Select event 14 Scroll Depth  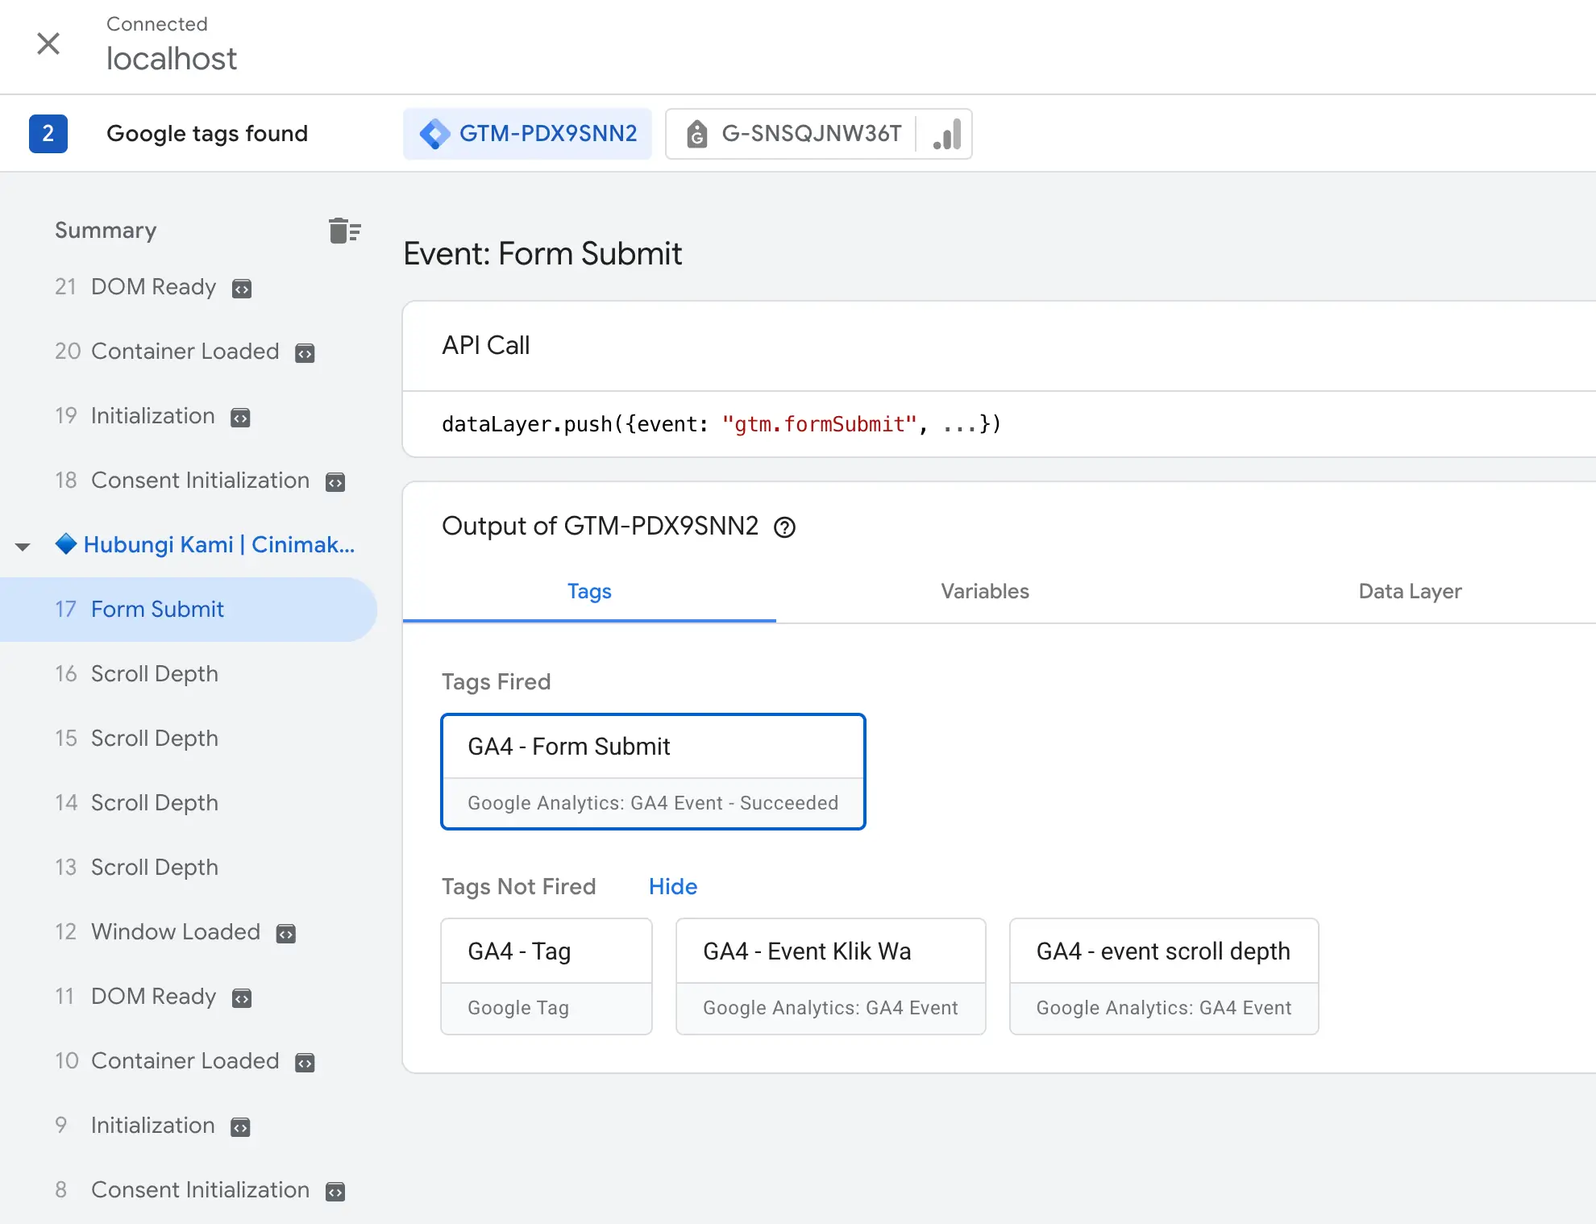point(136,803)
